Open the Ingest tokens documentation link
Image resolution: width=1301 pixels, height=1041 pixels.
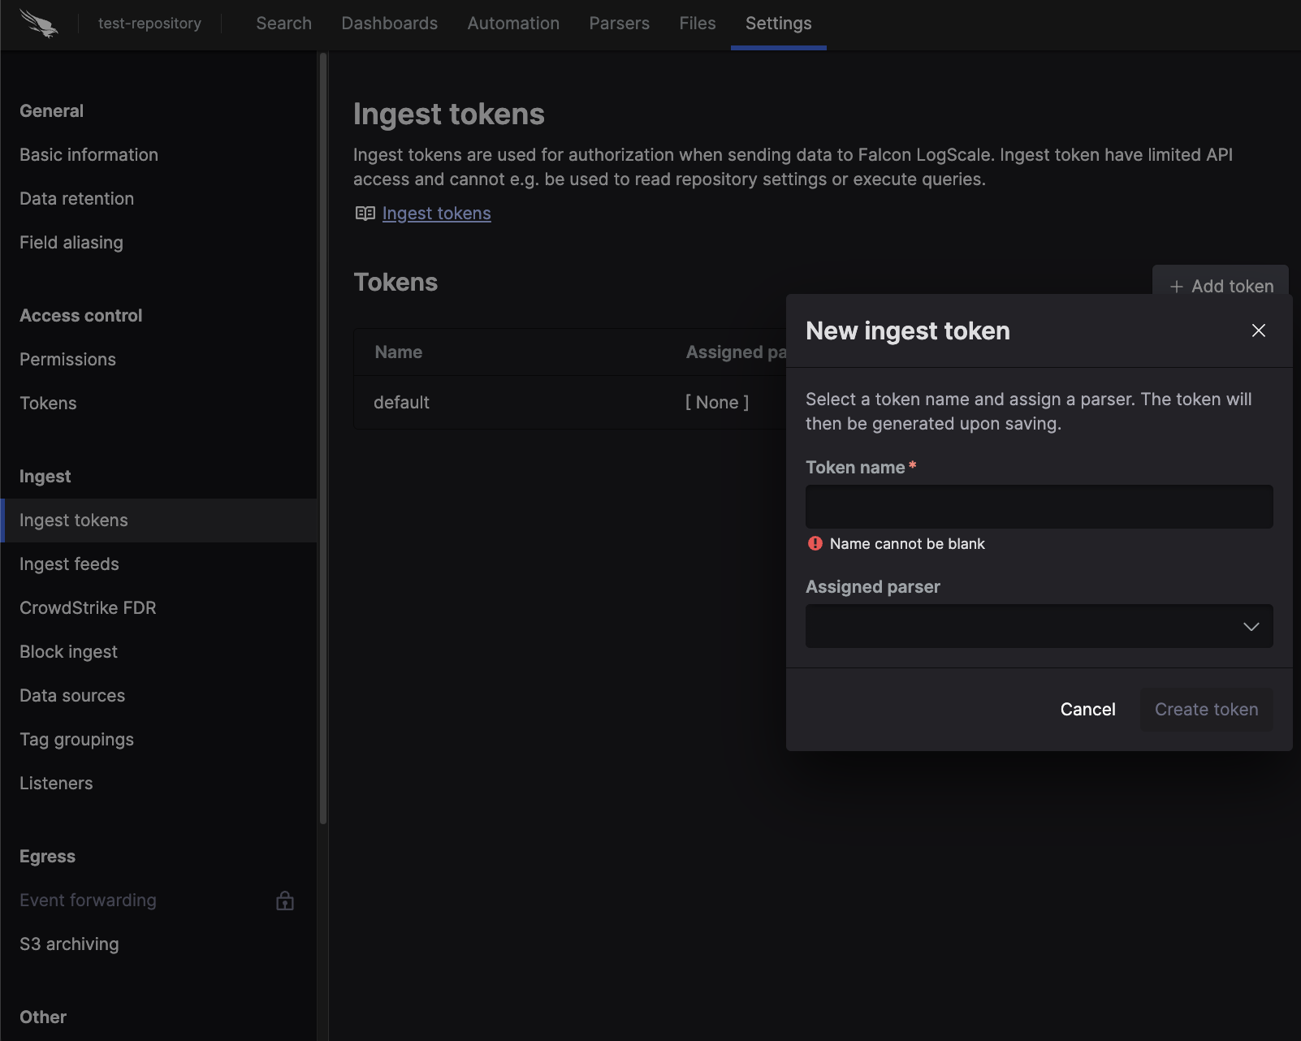point(436,213)
